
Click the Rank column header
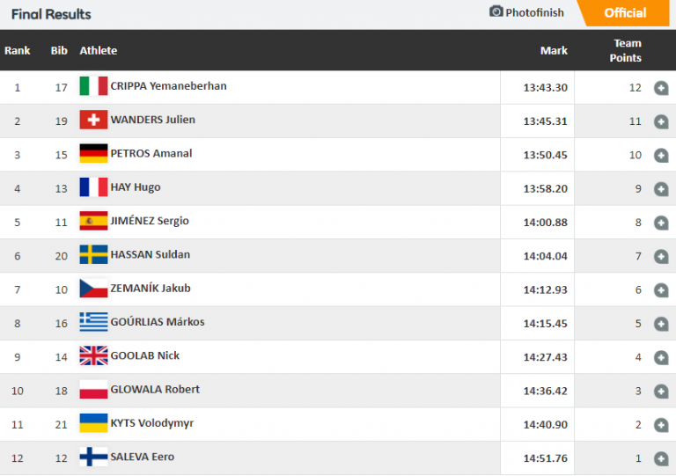coord(18,51)
